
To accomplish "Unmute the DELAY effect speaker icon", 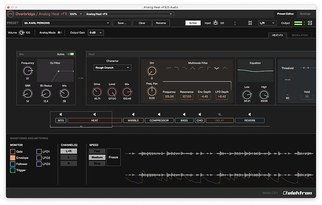I will click(x=219, y=114).
